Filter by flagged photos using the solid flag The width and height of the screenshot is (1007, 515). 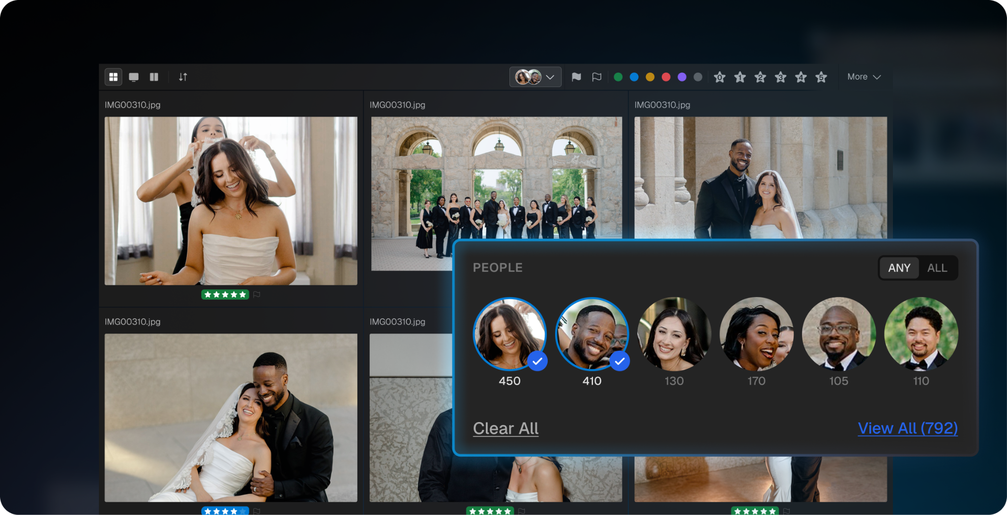576,77
